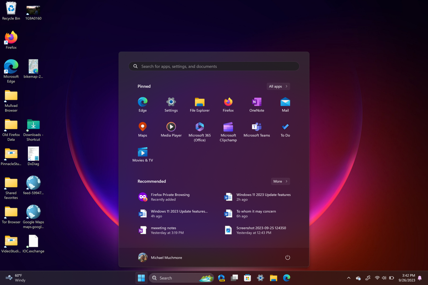428x285 pixels.
Task: Open the Maps app
Action: point(143,130)
